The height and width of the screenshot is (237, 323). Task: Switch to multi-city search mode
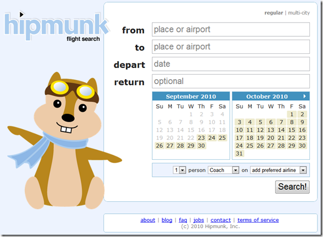click(x=299, y=13)
